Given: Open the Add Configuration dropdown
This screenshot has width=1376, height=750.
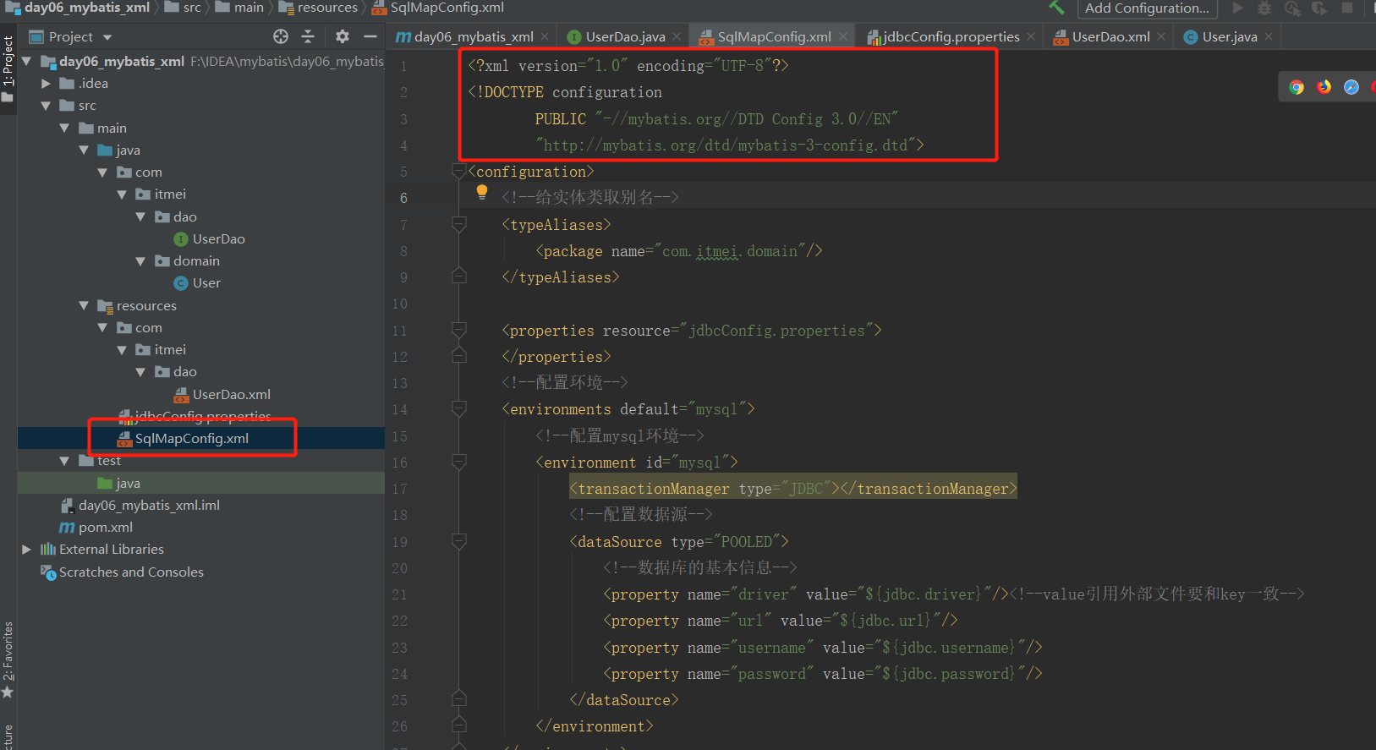Looking at the screenshot, I should coord(1147,8).
